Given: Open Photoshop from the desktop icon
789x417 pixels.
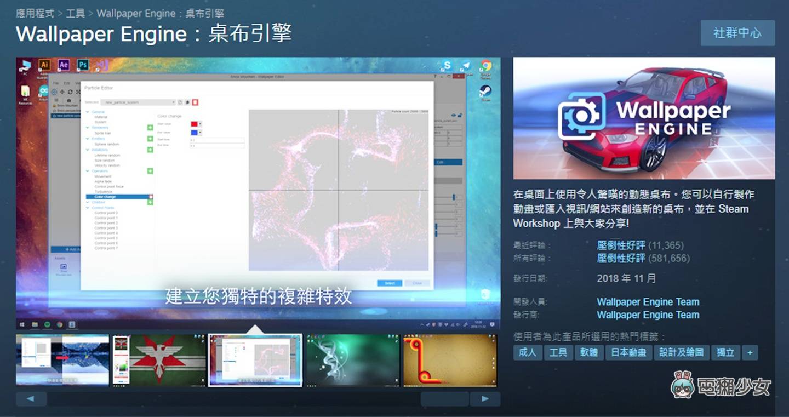Looking at the screenshot, I should 83,65.
